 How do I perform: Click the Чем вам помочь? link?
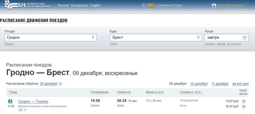[231, 6]
